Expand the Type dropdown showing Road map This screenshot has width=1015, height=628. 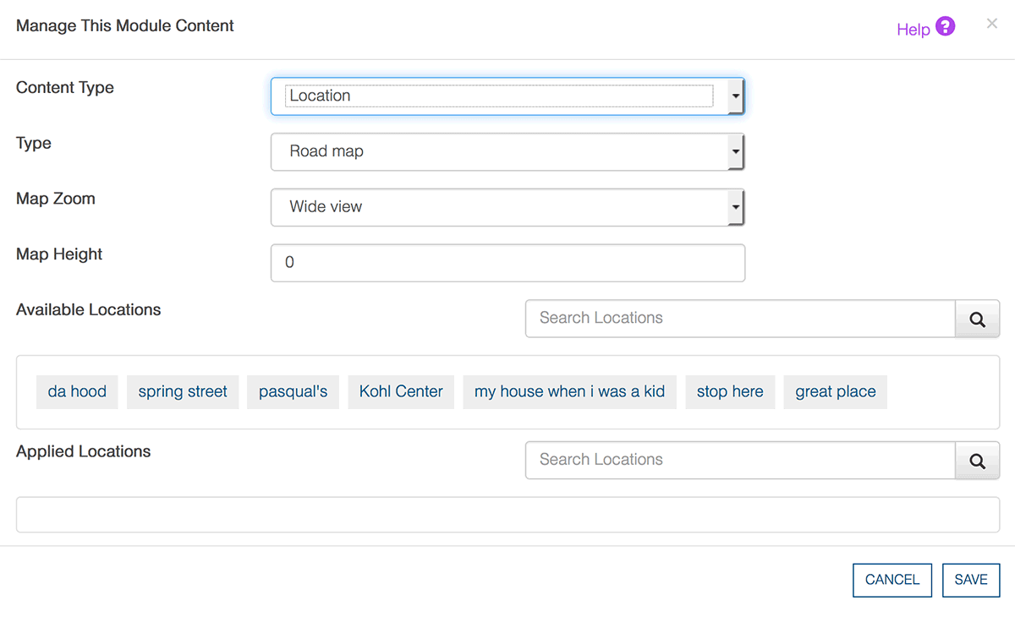tap(507, 152)
